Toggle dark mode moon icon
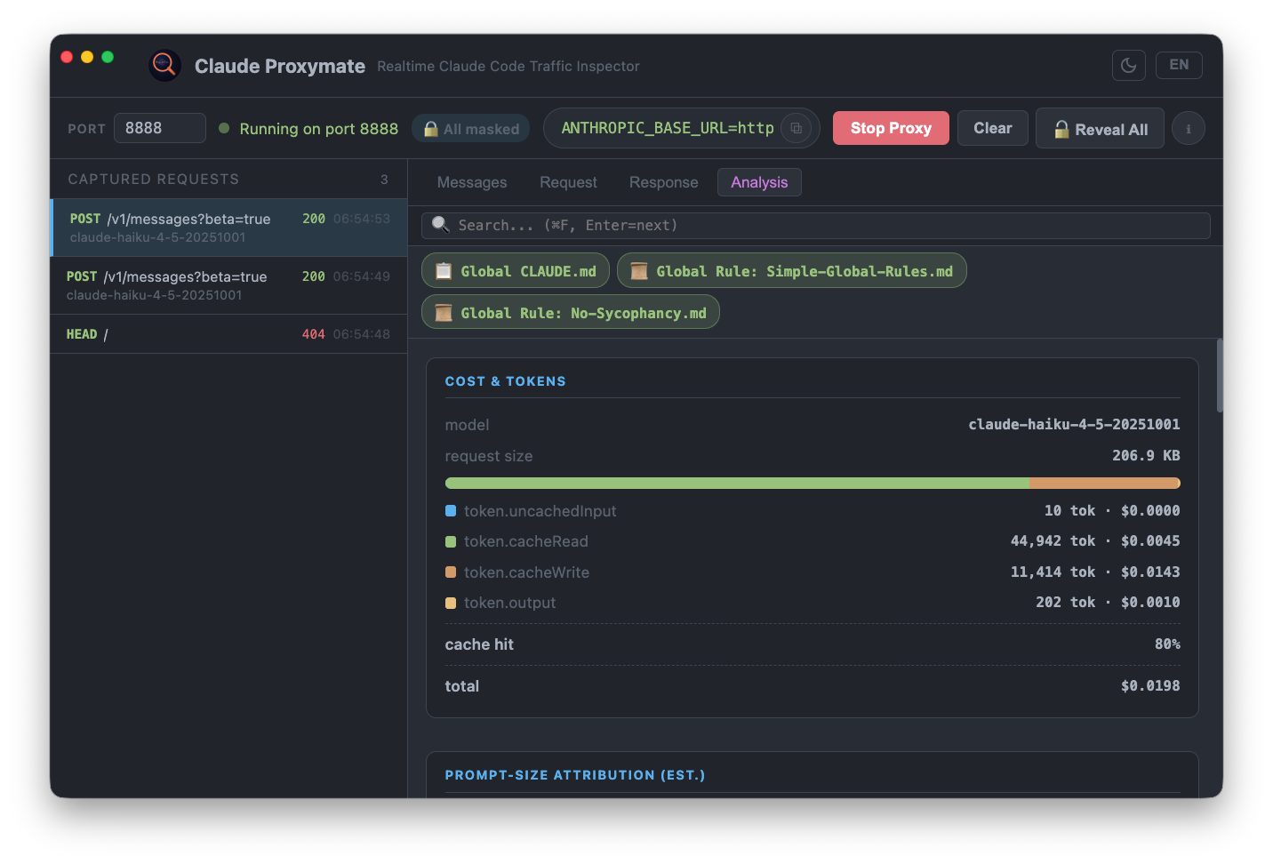Screen dimensions: 1273x864 [1129, 65]
